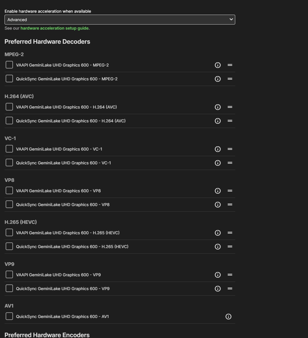Screen dimensions: 308x338
Task: Select drag handle of QuickSync MPEG-2 row
Action: point(230,79)
